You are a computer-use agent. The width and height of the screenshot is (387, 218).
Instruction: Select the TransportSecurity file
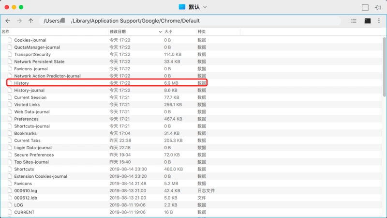32,54
